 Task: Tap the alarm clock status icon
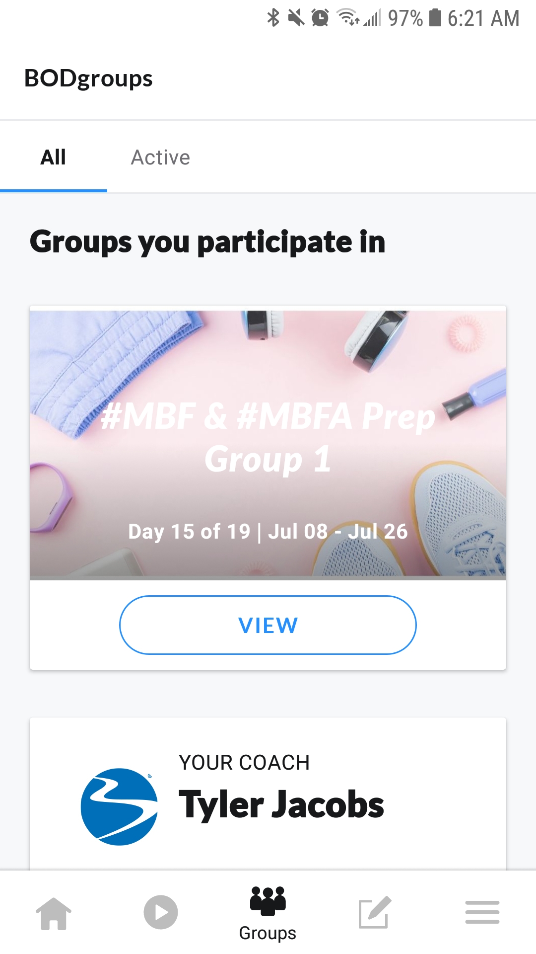[x=320, y=18]
